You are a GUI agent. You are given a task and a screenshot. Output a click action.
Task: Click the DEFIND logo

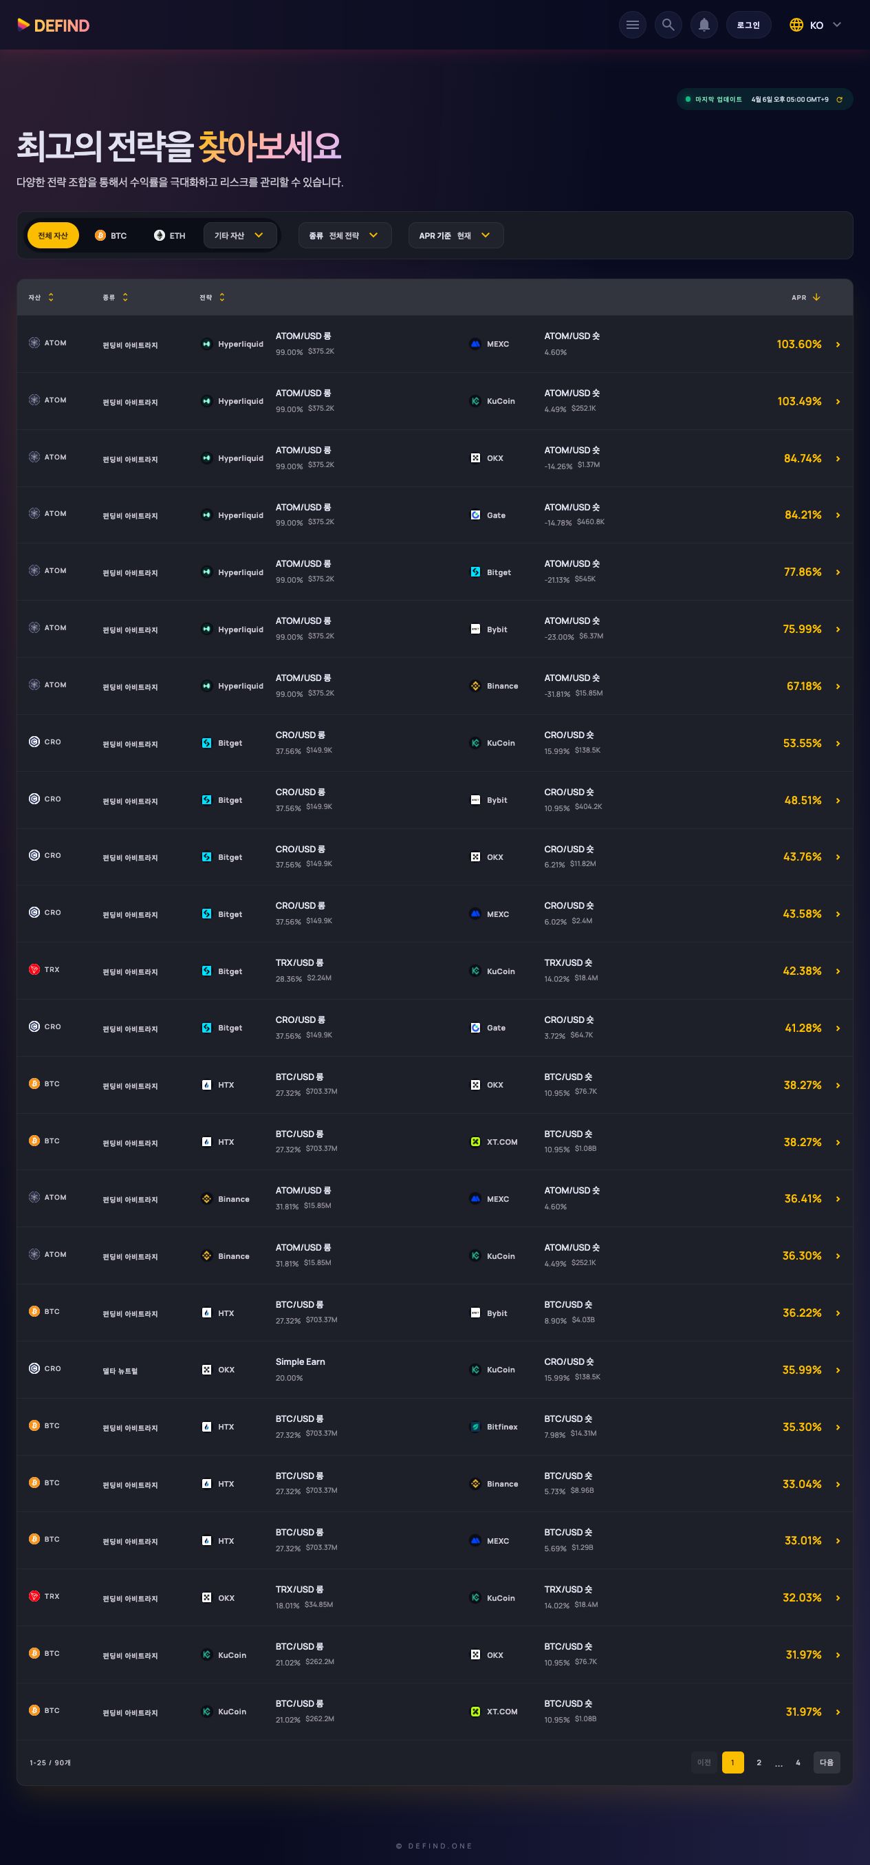point(53,25)
